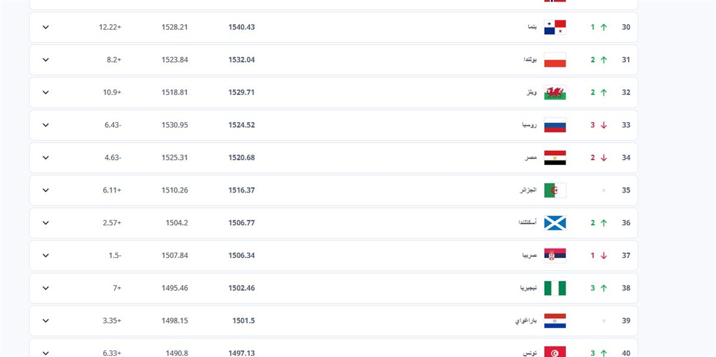Click the team name مصر
716x357 pixels.
coord(530,158)
